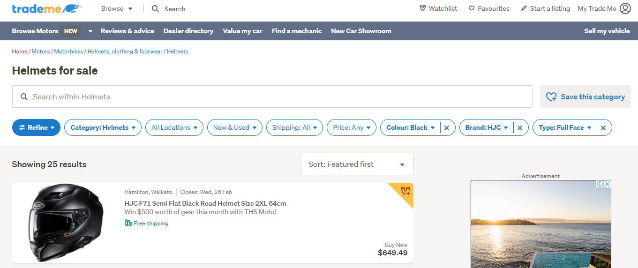Open the Sort: Featured first dropdown
The image size is (638, 268).
pos(357,164)
